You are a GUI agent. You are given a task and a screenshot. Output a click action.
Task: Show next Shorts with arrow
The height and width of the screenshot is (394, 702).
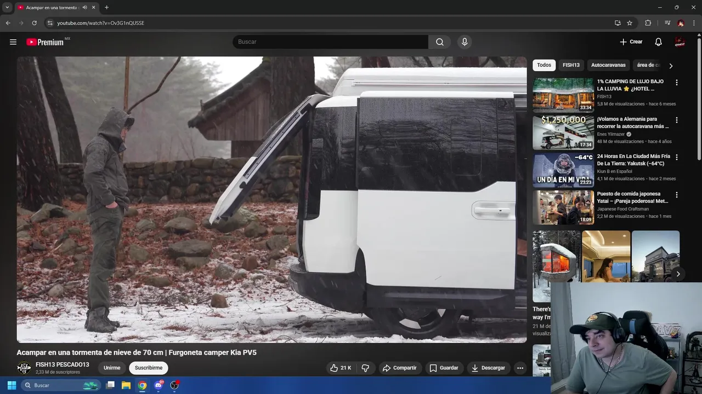678,274
